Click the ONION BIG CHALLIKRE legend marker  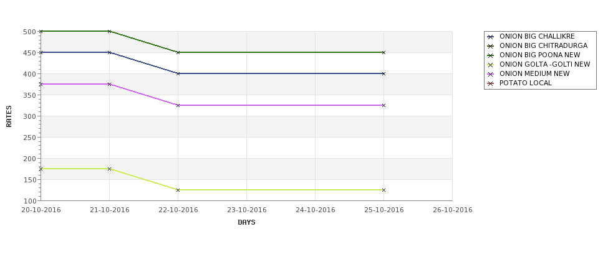[x=491, y=37]
